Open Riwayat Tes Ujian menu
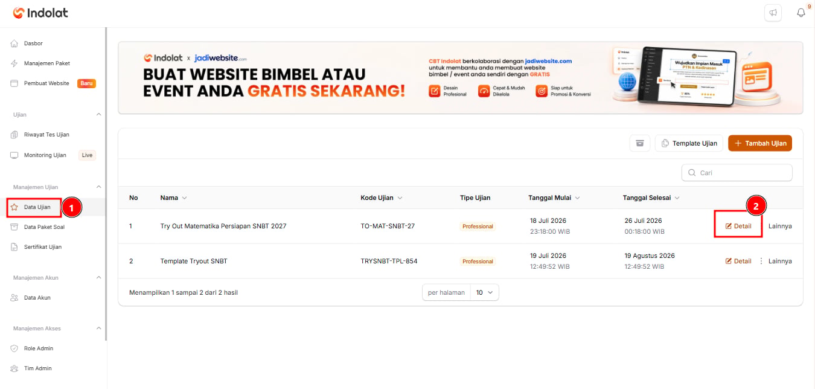Image resolution: width=815 pixels, height=389 pixels. coord(46,135)
